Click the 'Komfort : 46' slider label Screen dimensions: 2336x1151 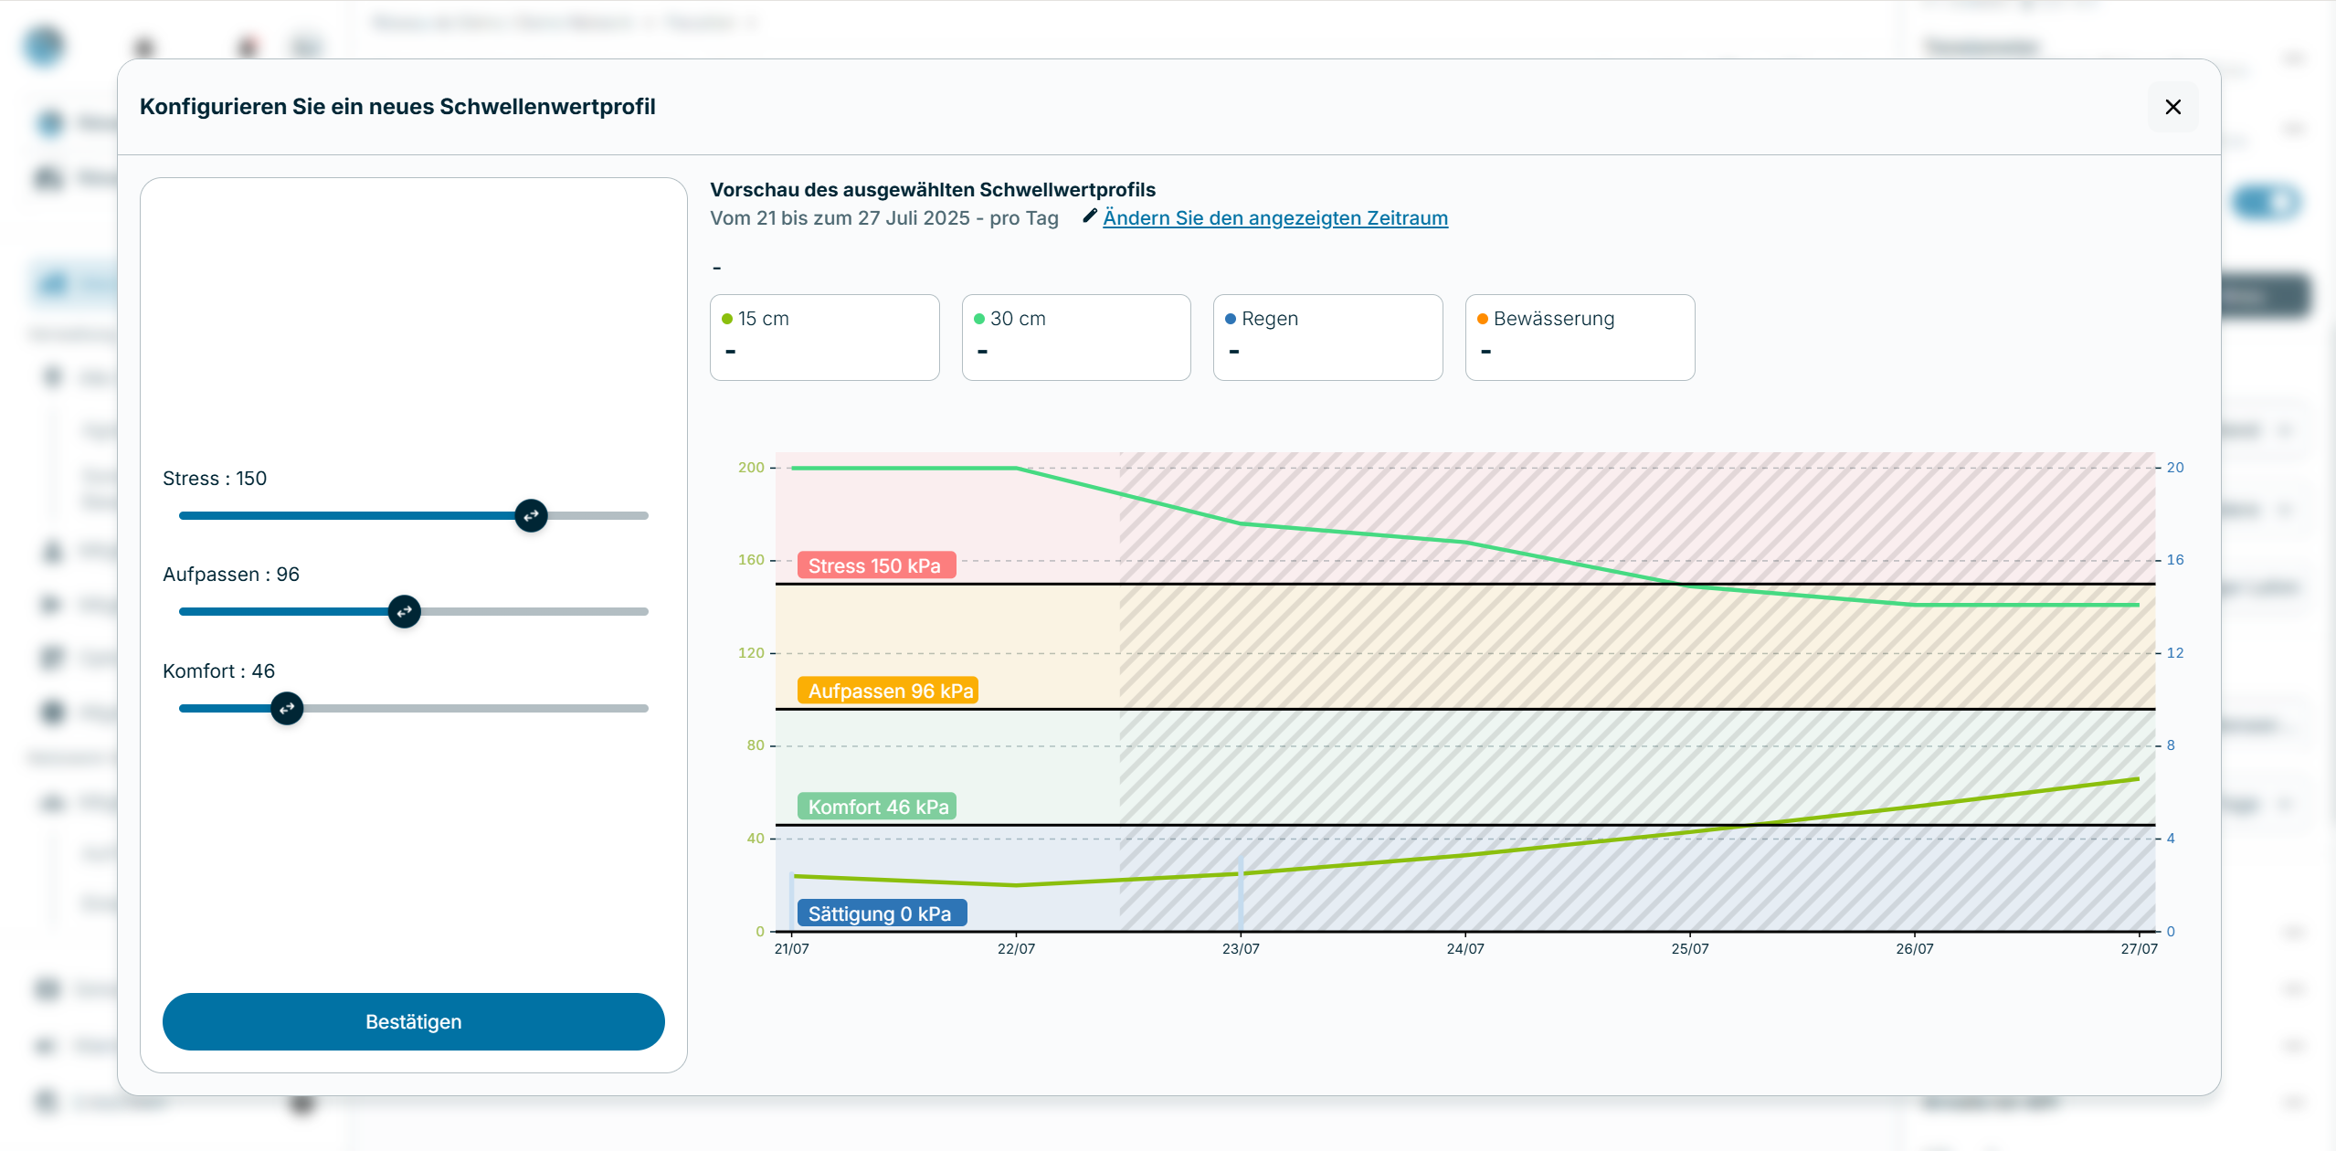218,671
